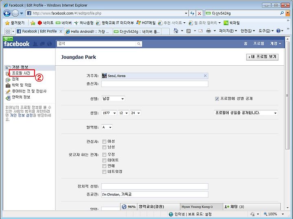Open the HOT메일 bookmark
Viewport: 293px width, 219px height.
click(x=146, y=23)
